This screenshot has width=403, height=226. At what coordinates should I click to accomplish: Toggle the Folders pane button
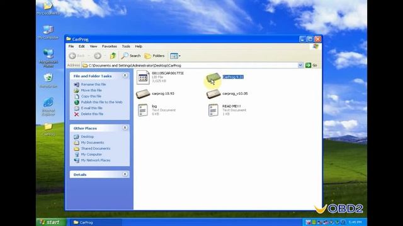pos(154,56)
